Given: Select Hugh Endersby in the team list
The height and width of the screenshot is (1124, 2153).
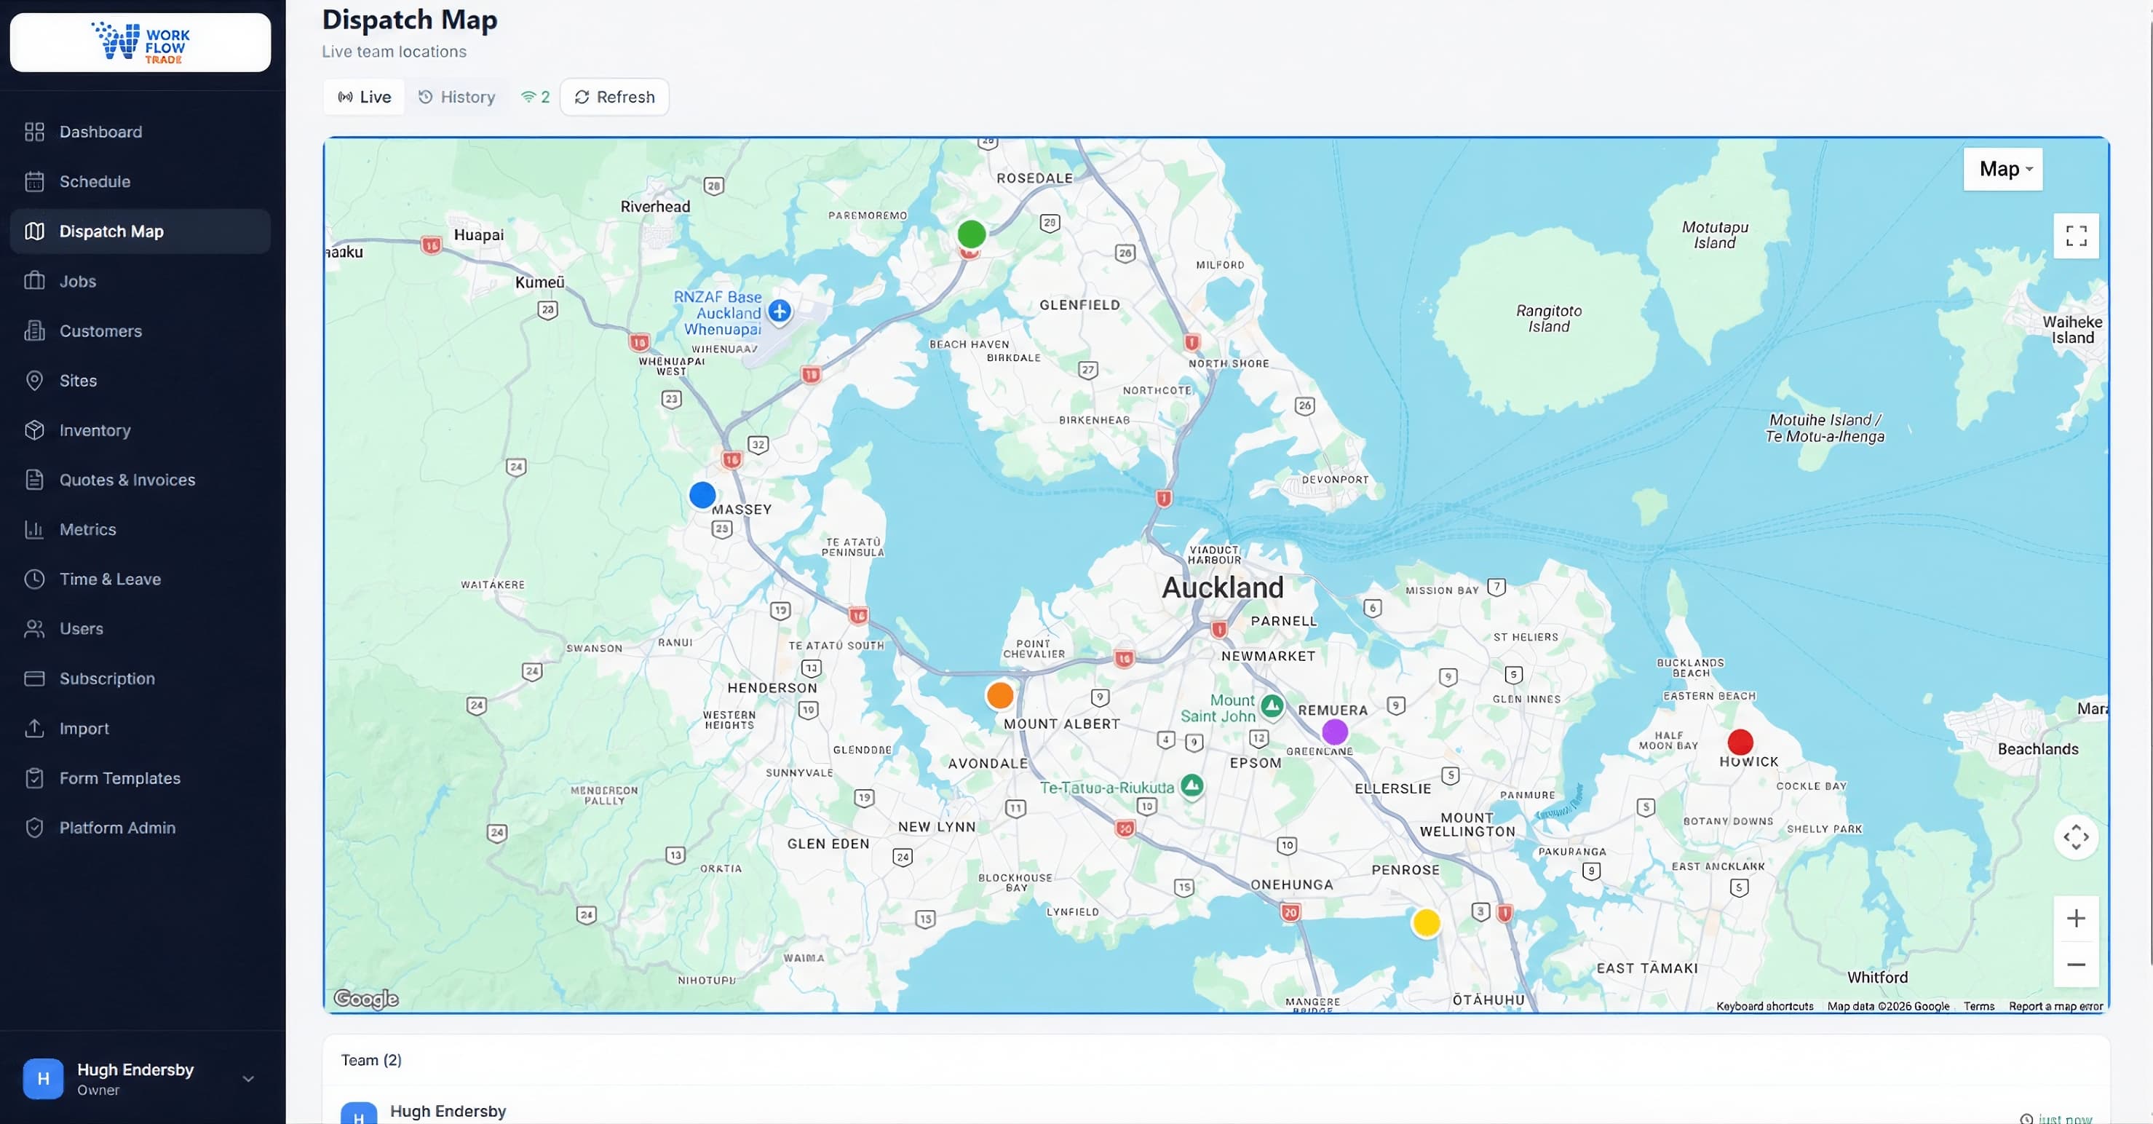Looking at the screenshot, I should click(x=1216, y=1112).
